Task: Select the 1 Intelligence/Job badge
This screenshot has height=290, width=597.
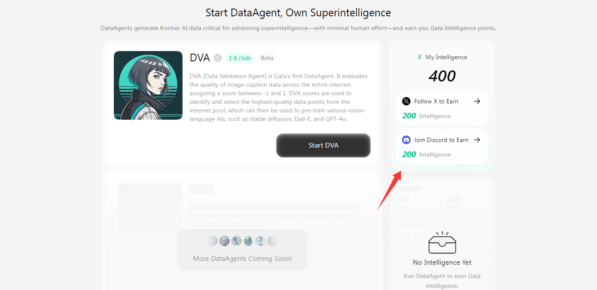Action: click(x=240, y=57)
